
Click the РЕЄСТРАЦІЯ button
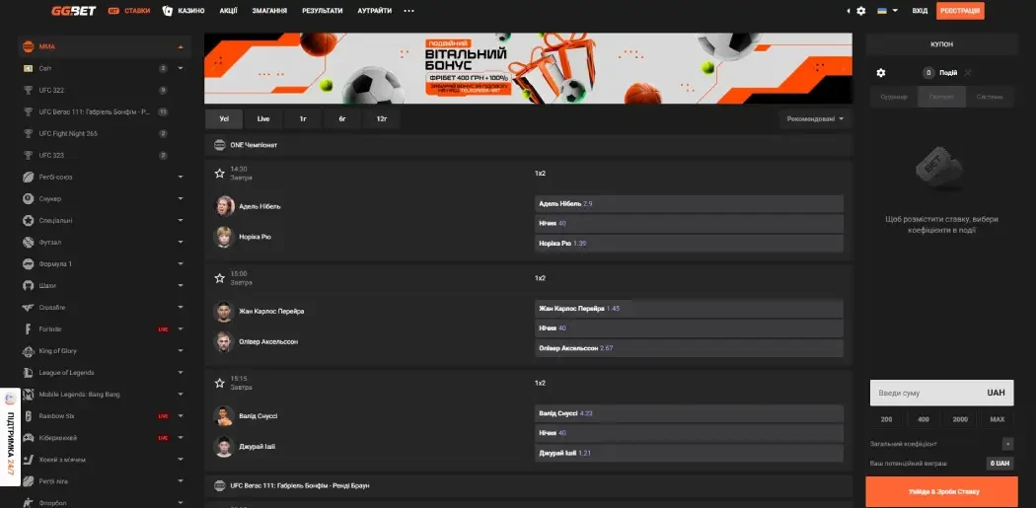pyautogui.click(x=960, y=11)
